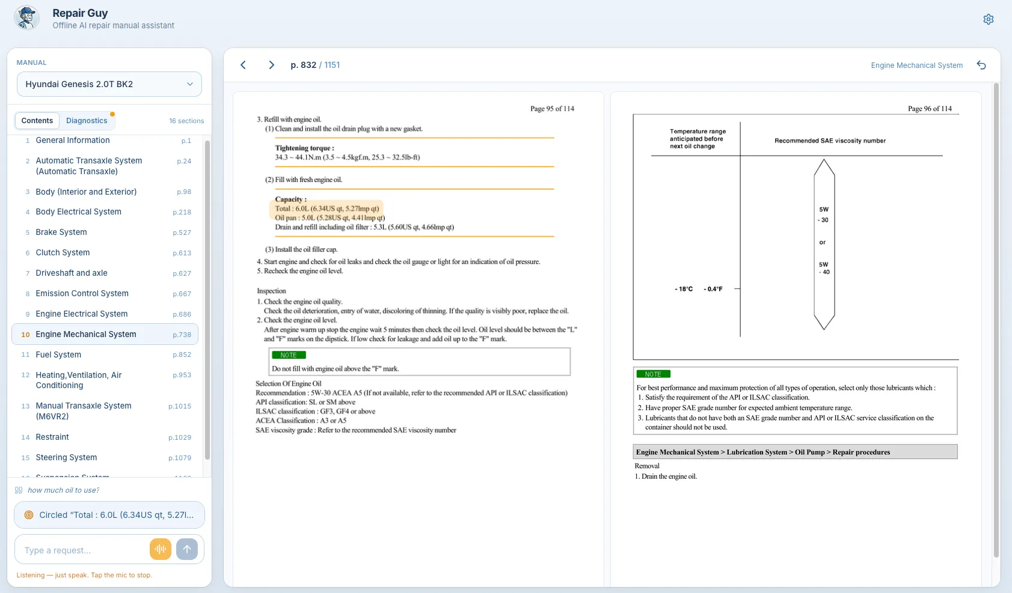Open the Emission Control System section

(105, 293)
